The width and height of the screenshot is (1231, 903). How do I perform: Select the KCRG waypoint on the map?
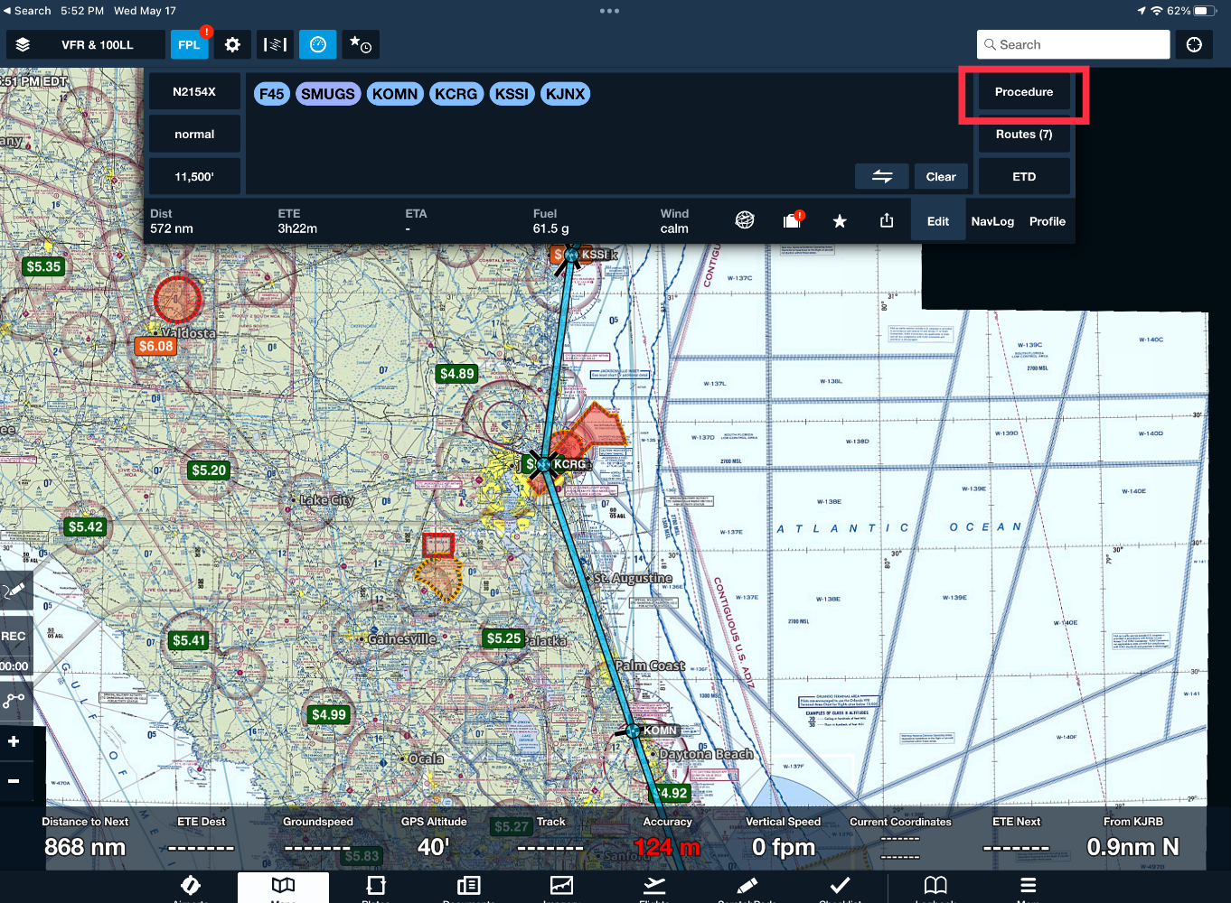click(x=544, y=464)
